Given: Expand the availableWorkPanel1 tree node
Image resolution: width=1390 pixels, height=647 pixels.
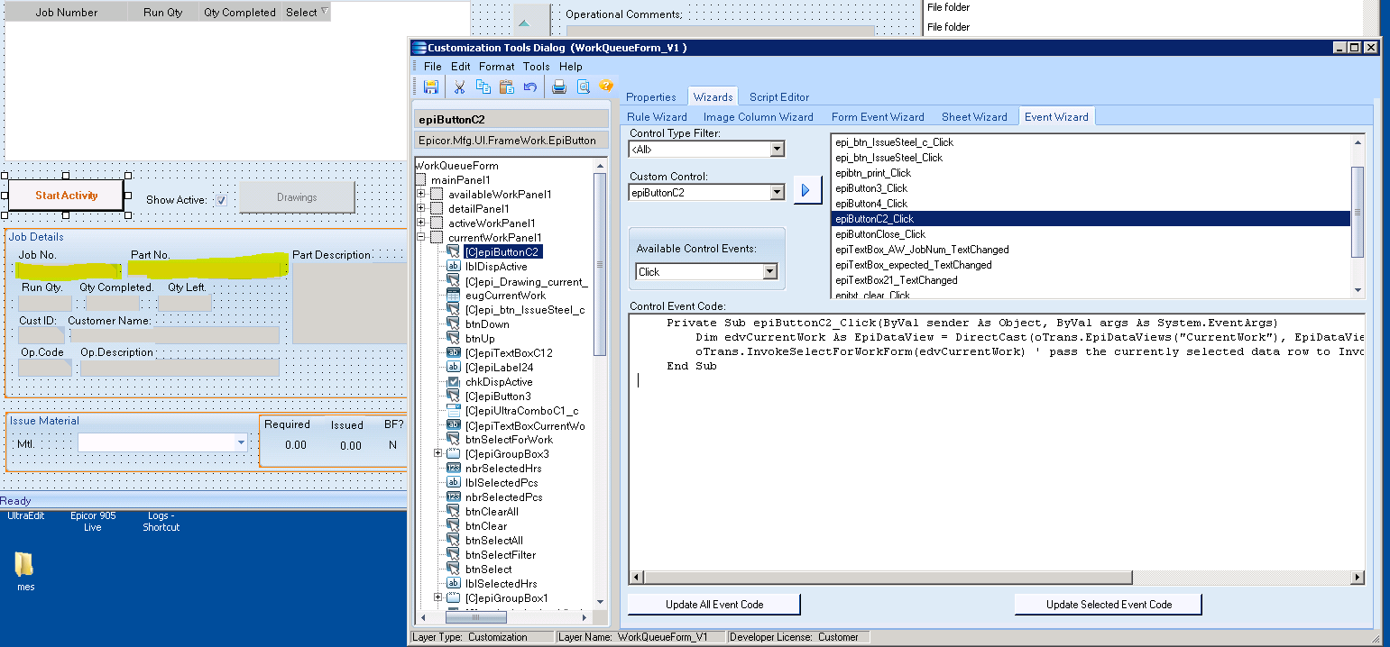Looking at the screenshot, I should pyautogui.click(x=421, y=195).
